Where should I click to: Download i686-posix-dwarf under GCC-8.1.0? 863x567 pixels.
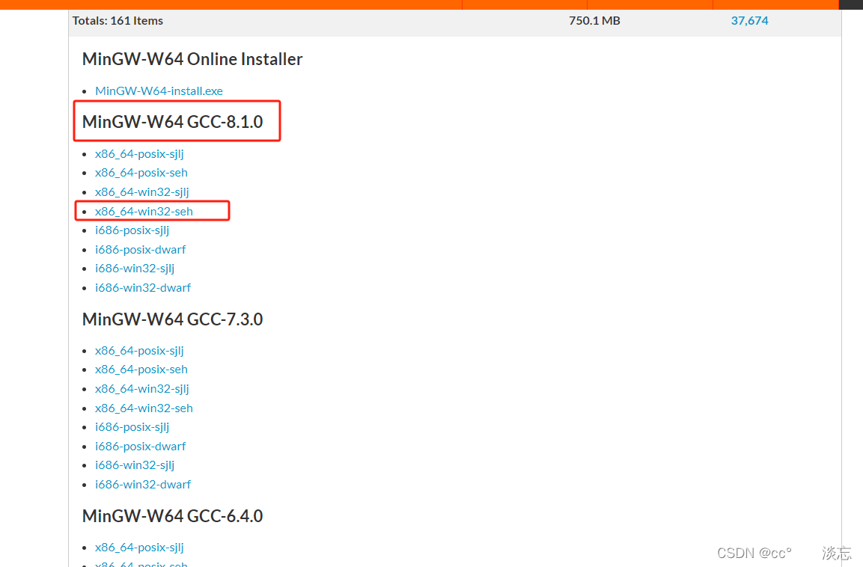tap(141, 250)
